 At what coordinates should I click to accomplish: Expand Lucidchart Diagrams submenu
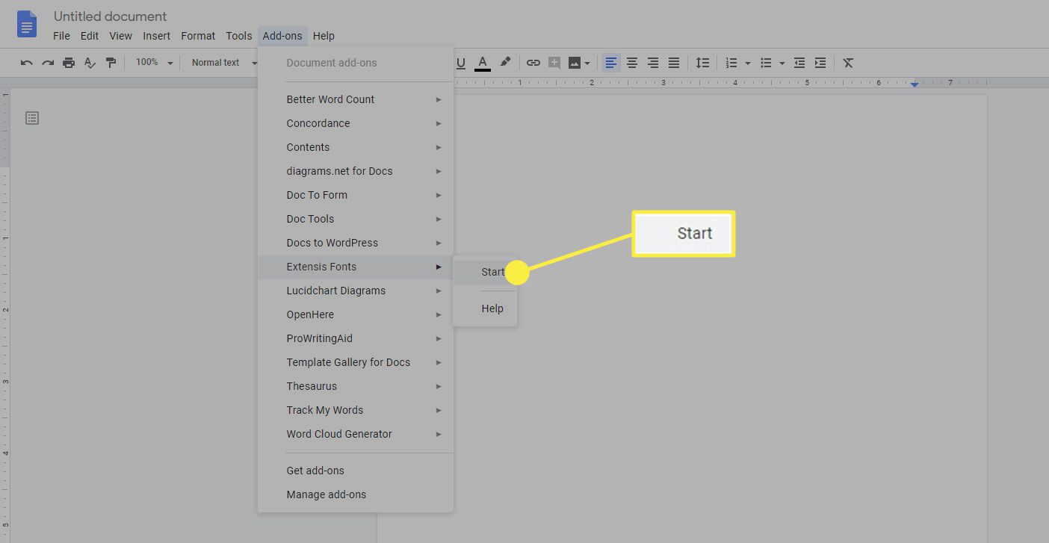click(x=356, y=291)
